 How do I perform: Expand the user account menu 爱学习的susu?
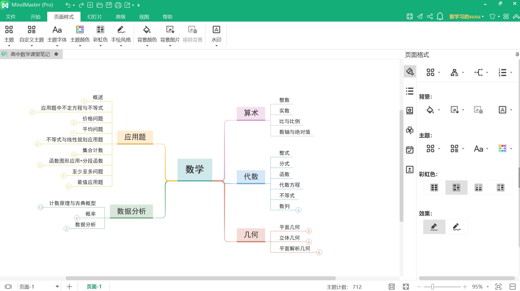coord(466,17)
